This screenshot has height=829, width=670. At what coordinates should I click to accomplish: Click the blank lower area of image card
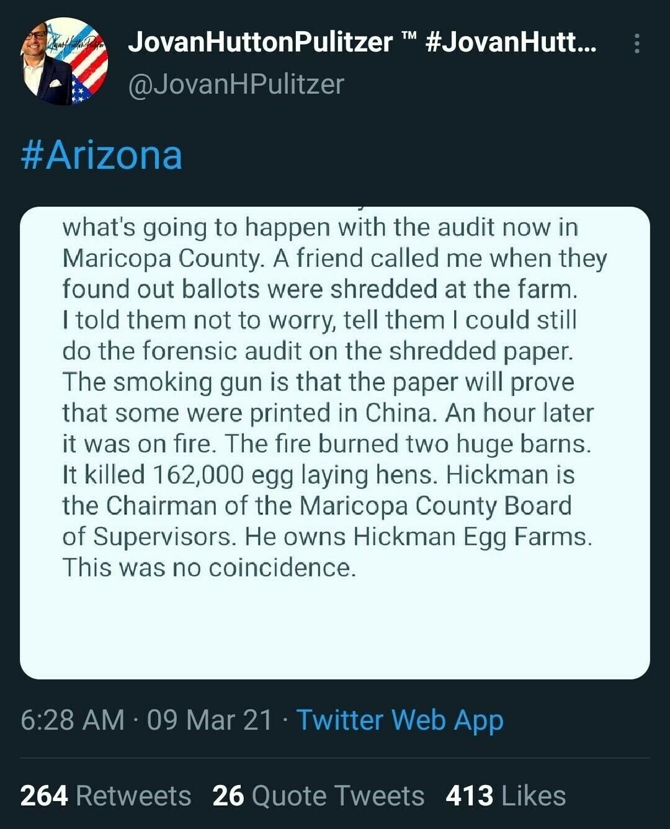click(335, 627)
